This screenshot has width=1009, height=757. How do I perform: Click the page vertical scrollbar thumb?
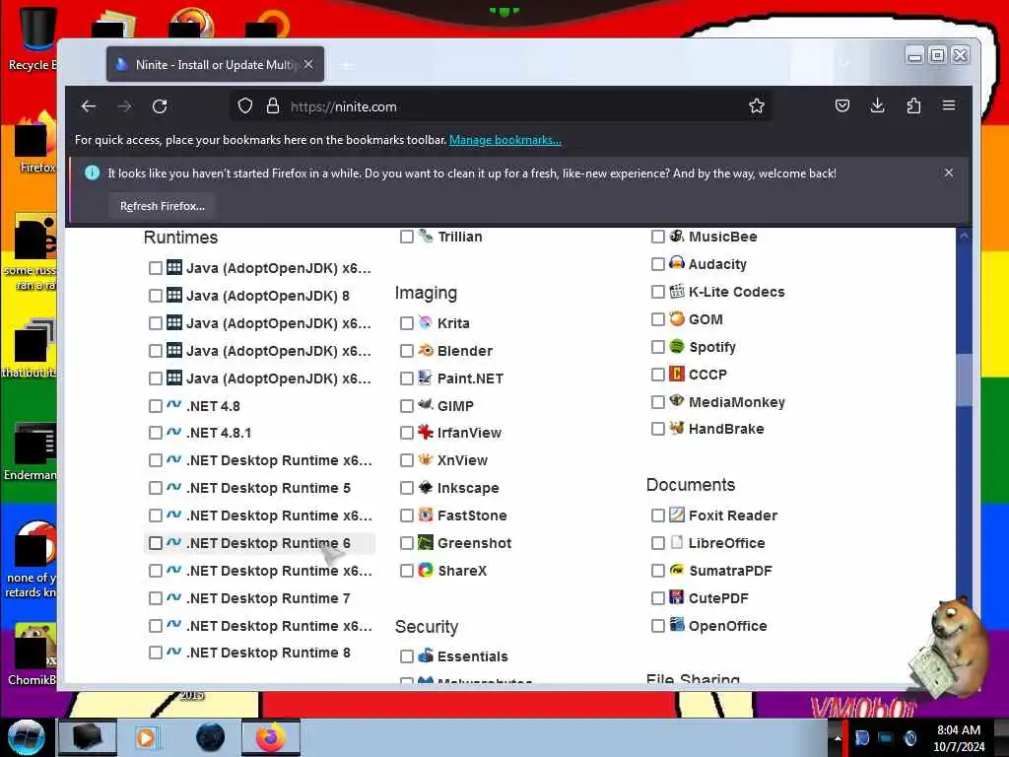pos(964,379)
